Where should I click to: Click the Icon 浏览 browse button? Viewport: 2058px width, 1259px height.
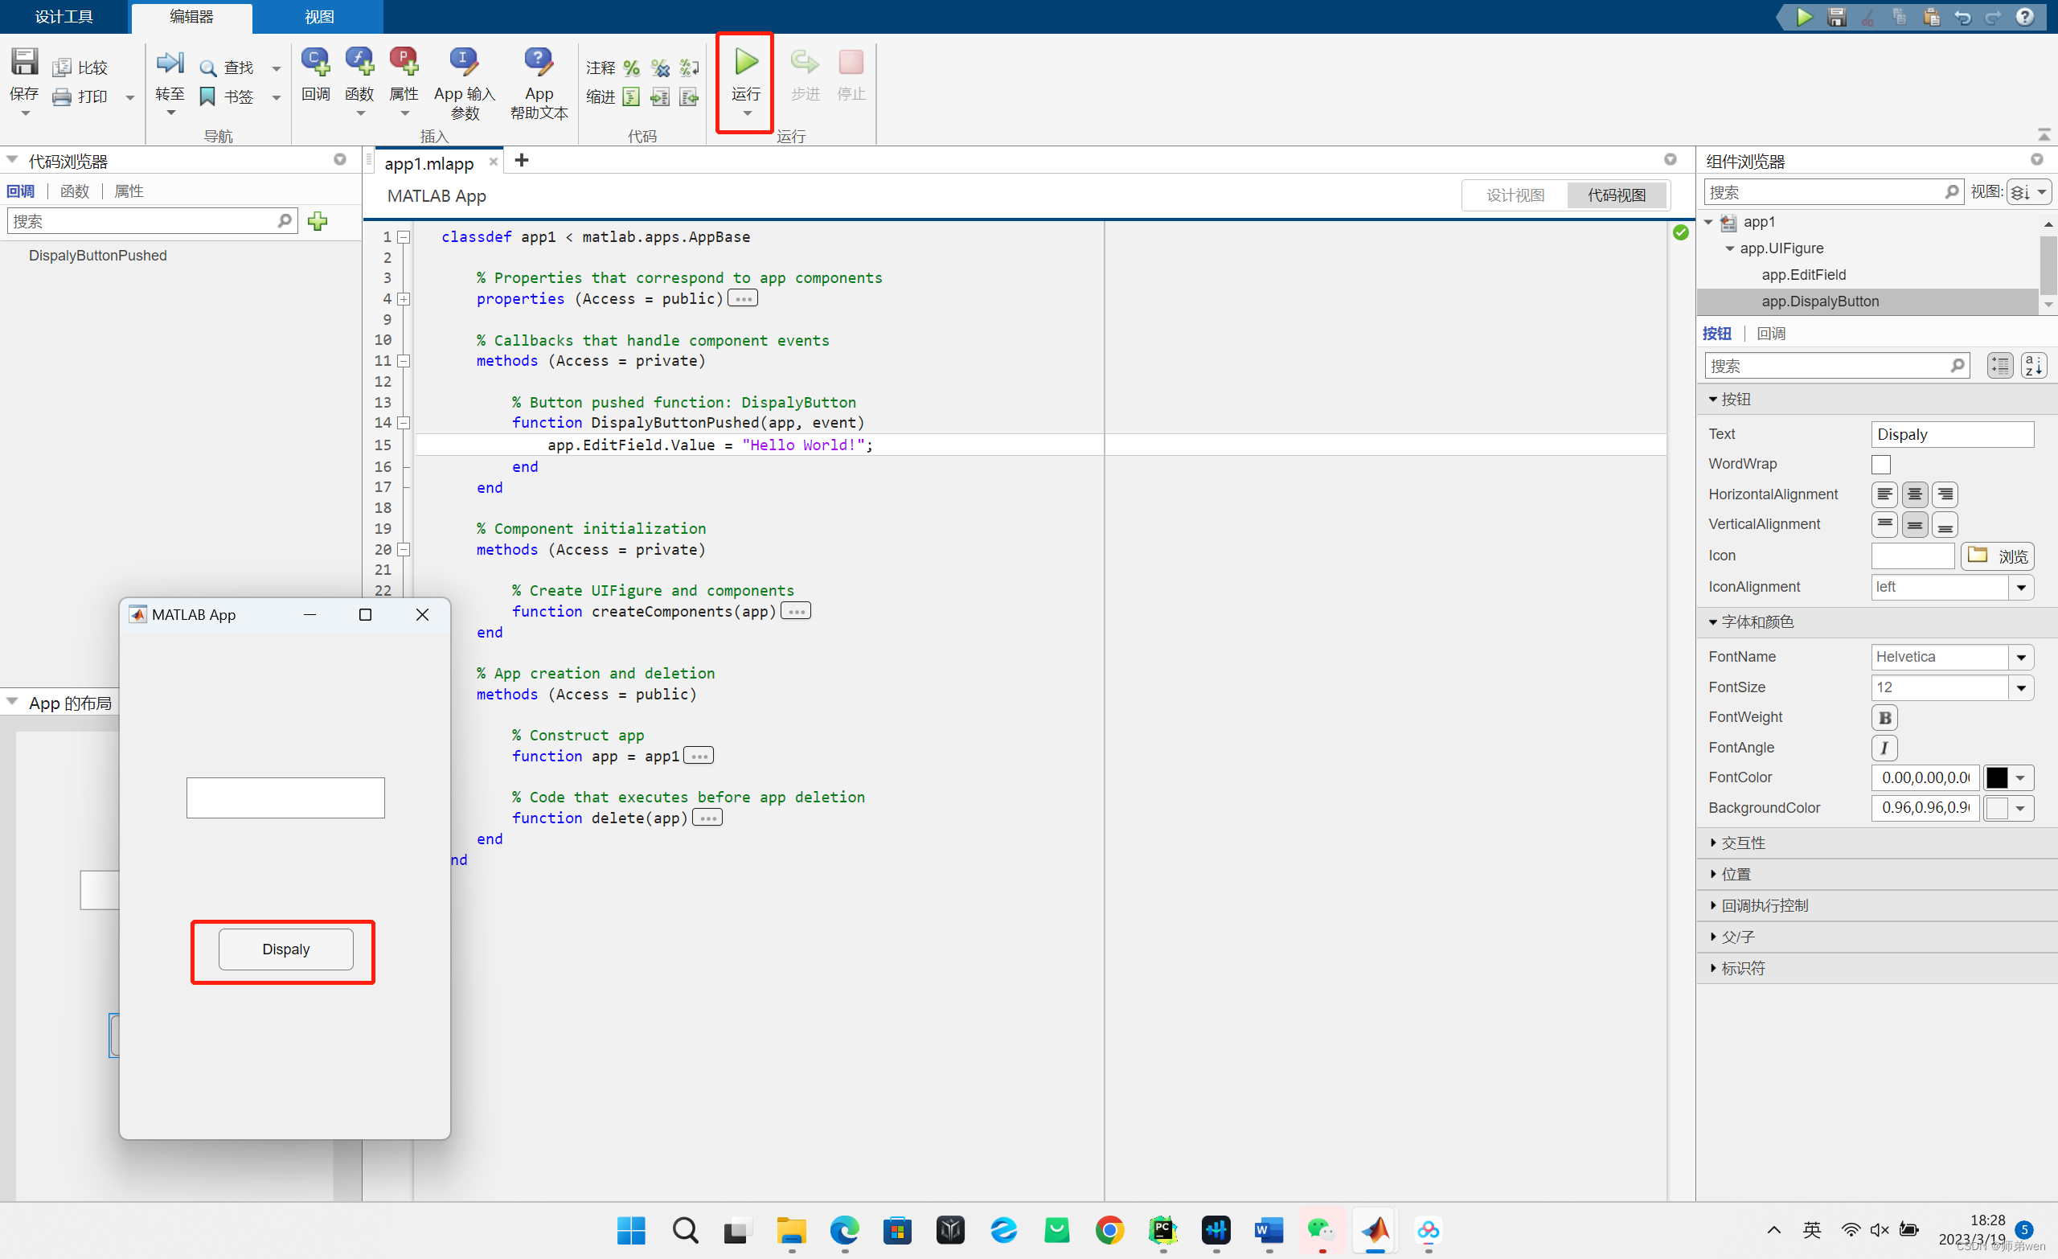point(1997,556)
